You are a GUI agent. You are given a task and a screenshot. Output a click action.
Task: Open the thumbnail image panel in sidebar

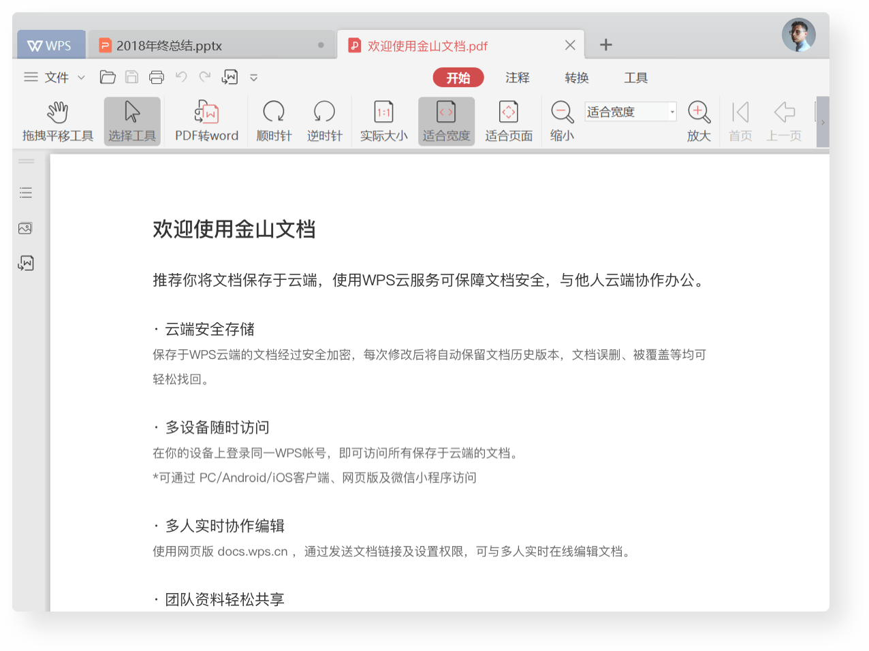tap(26, 228)
